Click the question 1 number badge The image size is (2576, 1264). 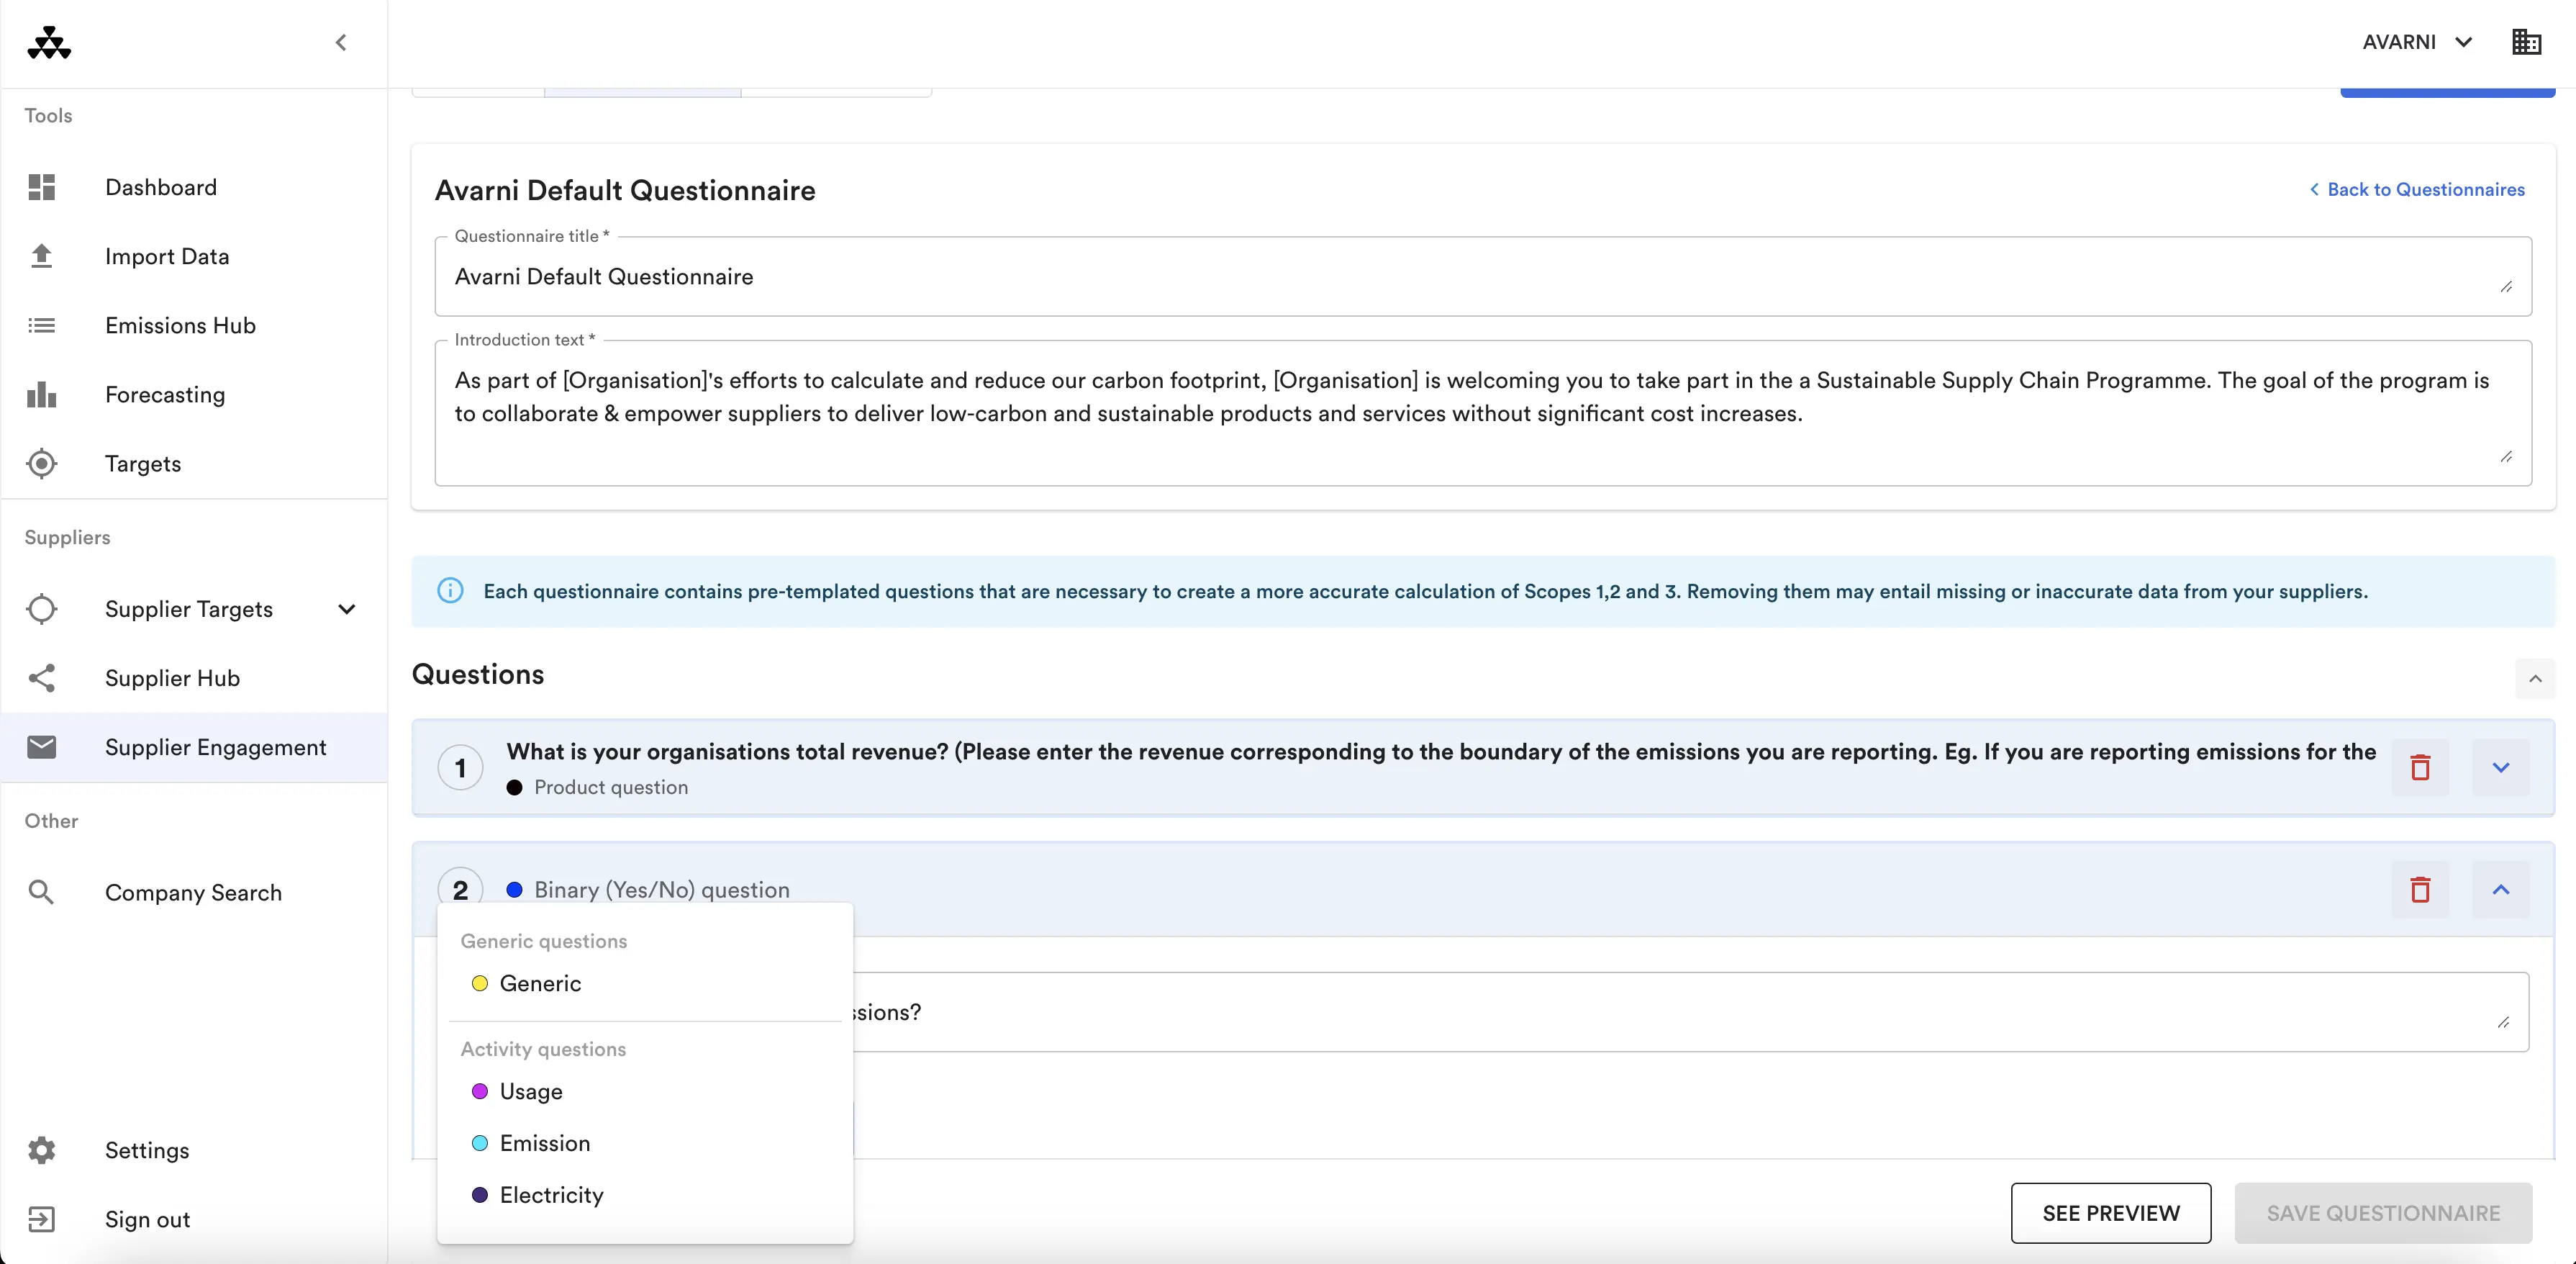coord(460,767)
